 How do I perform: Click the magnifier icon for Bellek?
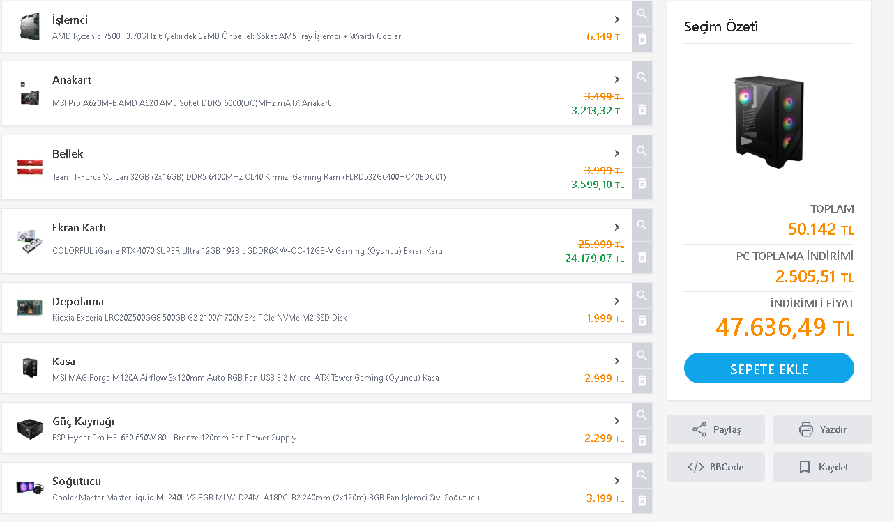[x=642, y=151]
